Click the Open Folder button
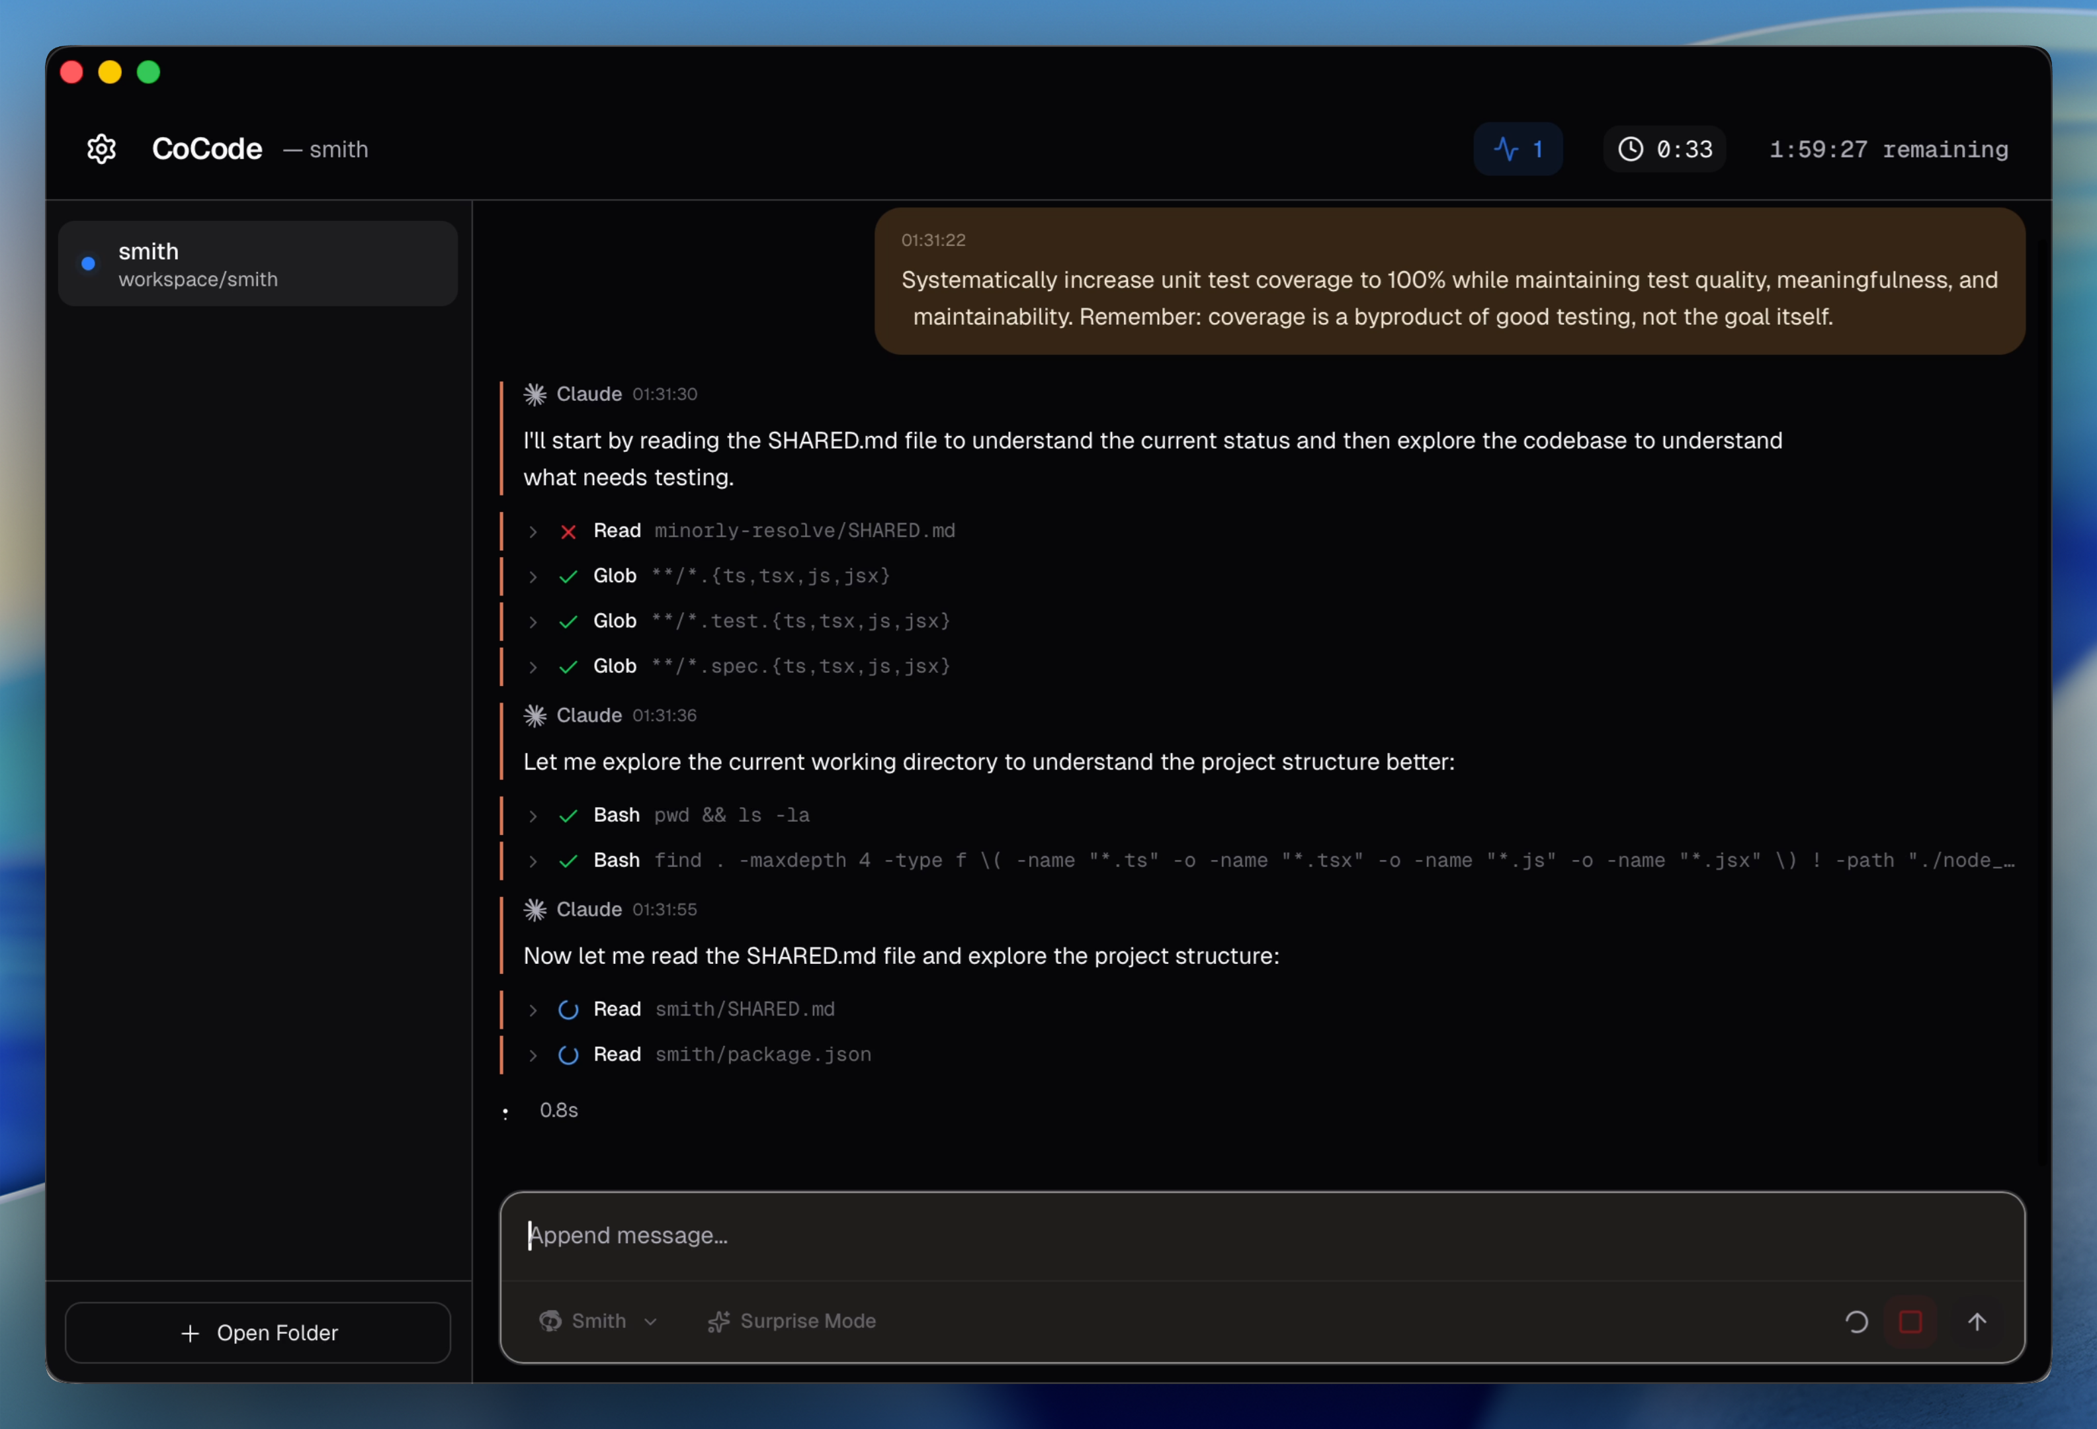 [x=258, y=1332]
